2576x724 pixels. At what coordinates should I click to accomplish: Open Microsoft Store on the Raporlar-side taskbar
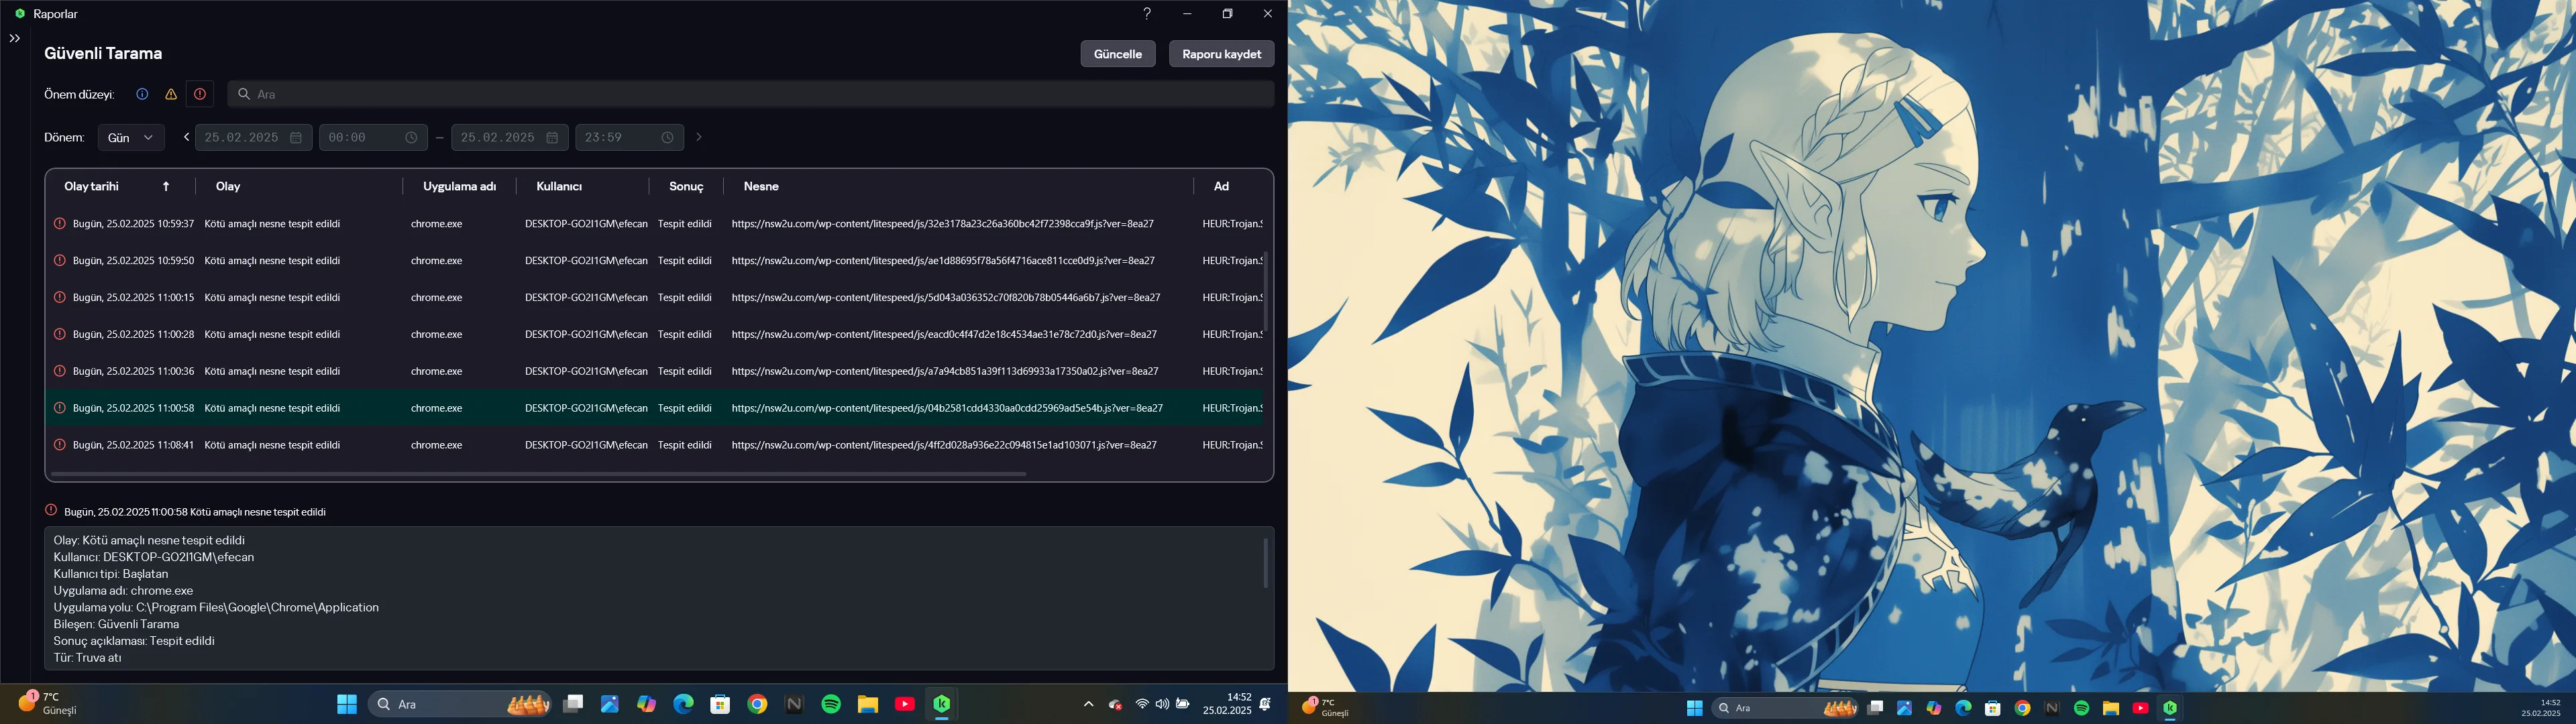tap(720, 704)
